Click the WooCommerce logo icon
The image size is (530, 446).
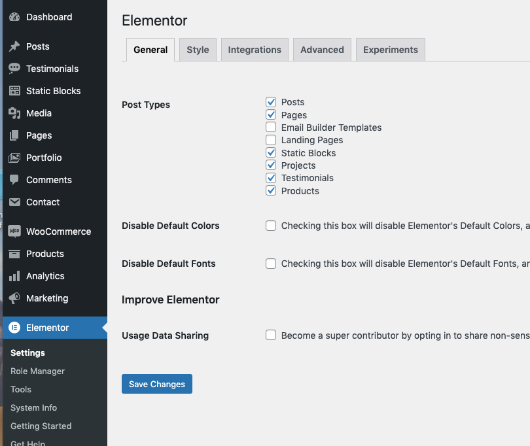coord(14,232)
